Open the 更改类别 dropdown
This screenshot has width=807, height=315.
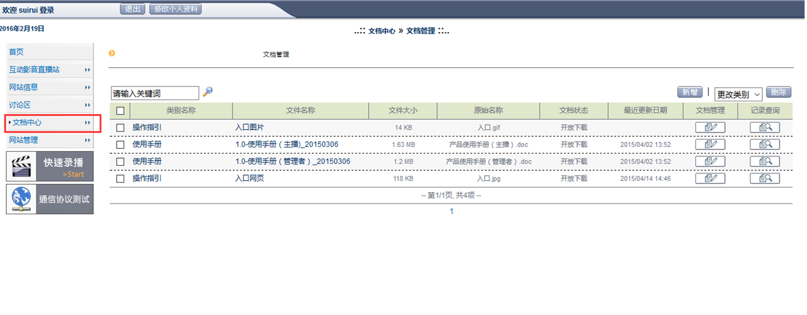738,94
